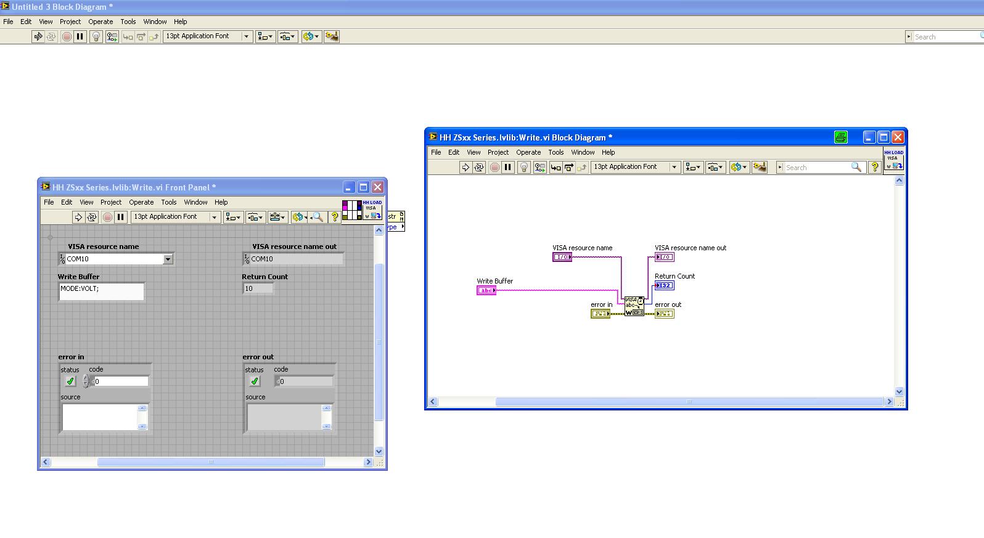Click horizontal scrollbar of Write.vi front panel
984x538 pixels.
point(210,462)
